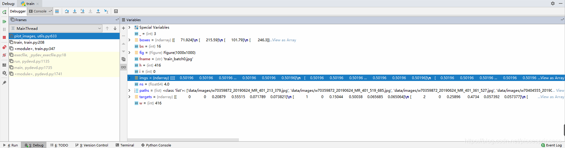Pause the running program

[4, 29]
